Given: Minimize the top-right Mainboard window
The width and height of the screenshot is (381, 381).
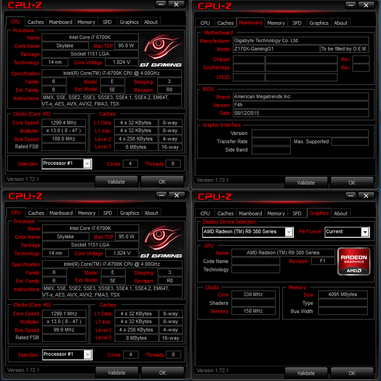Looking at the screenshot, I should point(351,5).
